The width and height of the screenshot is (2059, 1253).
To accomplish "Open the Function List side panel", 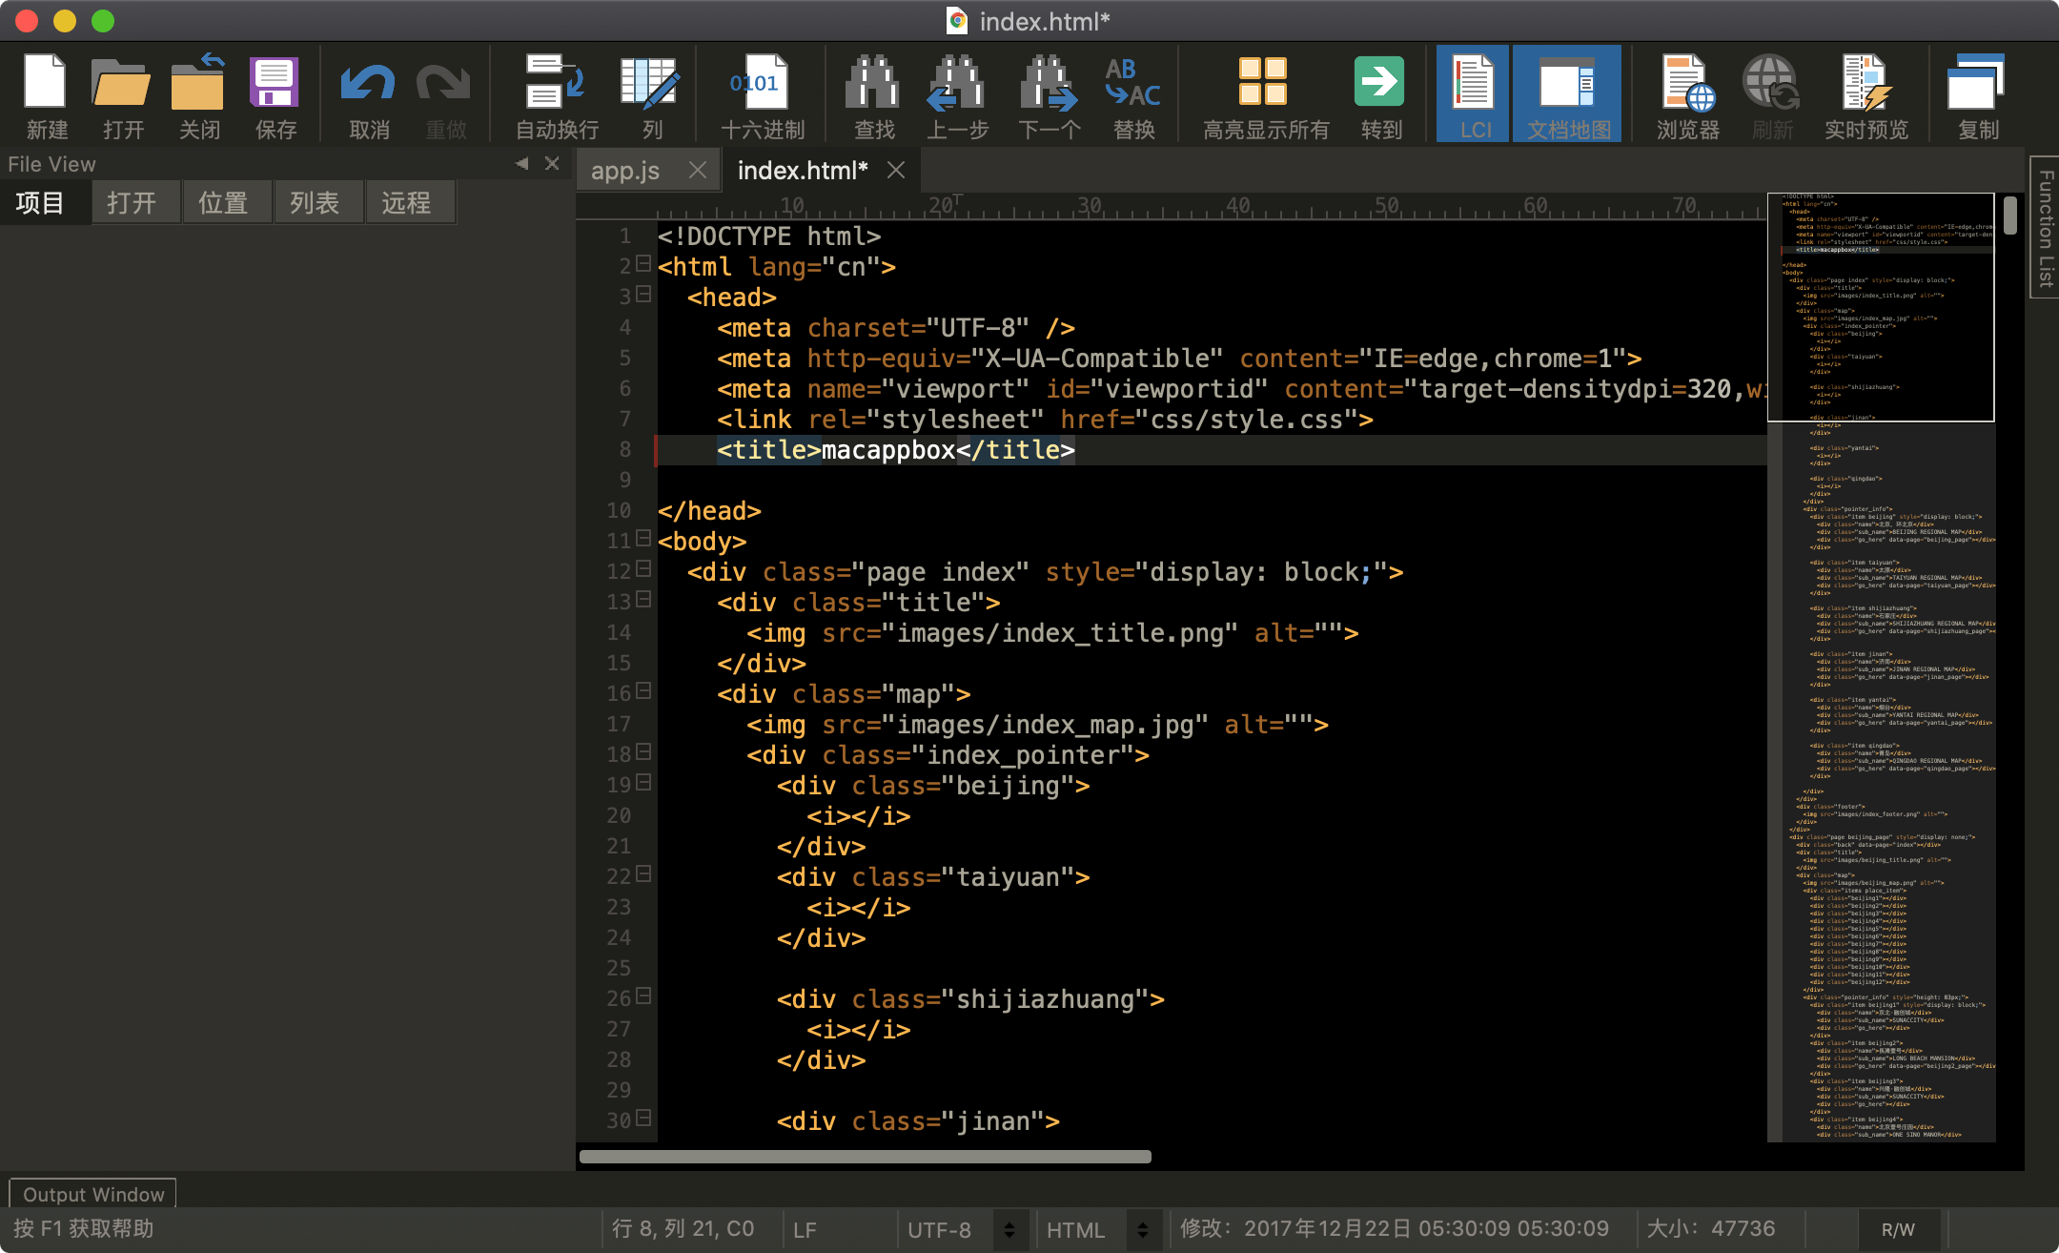I will coord(2045,227).
